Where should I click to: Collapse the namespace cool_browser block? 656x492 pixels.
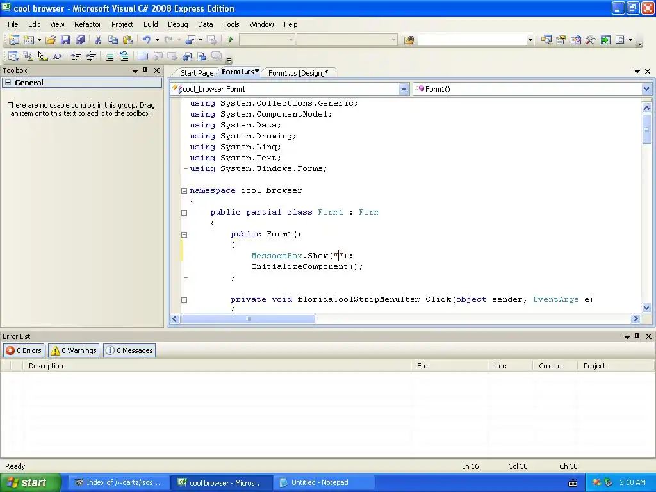tap(184, 191)
